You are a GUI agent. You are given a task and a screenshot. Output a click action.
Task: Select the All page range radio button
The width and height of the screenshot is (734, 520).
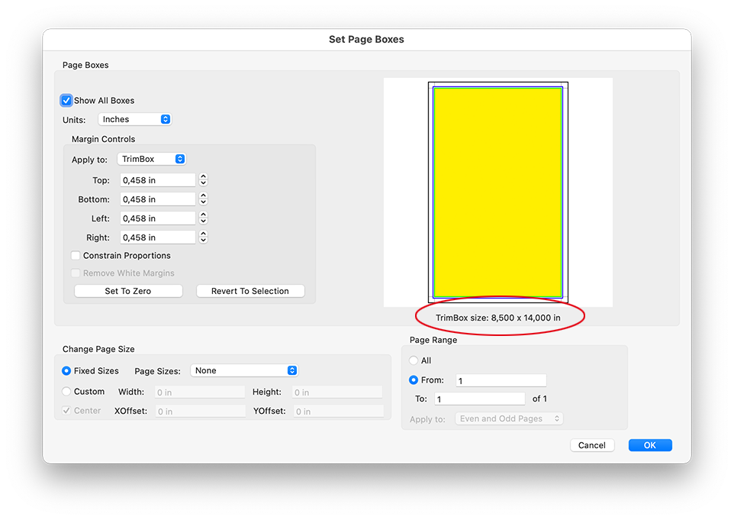point(414,360)
